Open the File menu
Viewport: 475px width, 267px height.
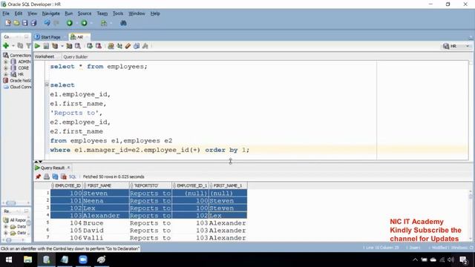click(x=6, y=13)
